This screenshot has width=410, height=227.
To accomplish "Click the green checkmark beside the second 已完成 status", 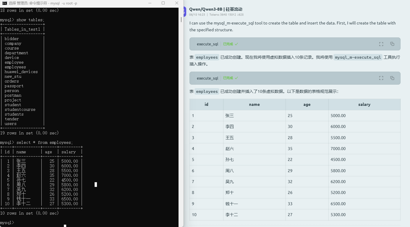I will (x=237, y=78).
